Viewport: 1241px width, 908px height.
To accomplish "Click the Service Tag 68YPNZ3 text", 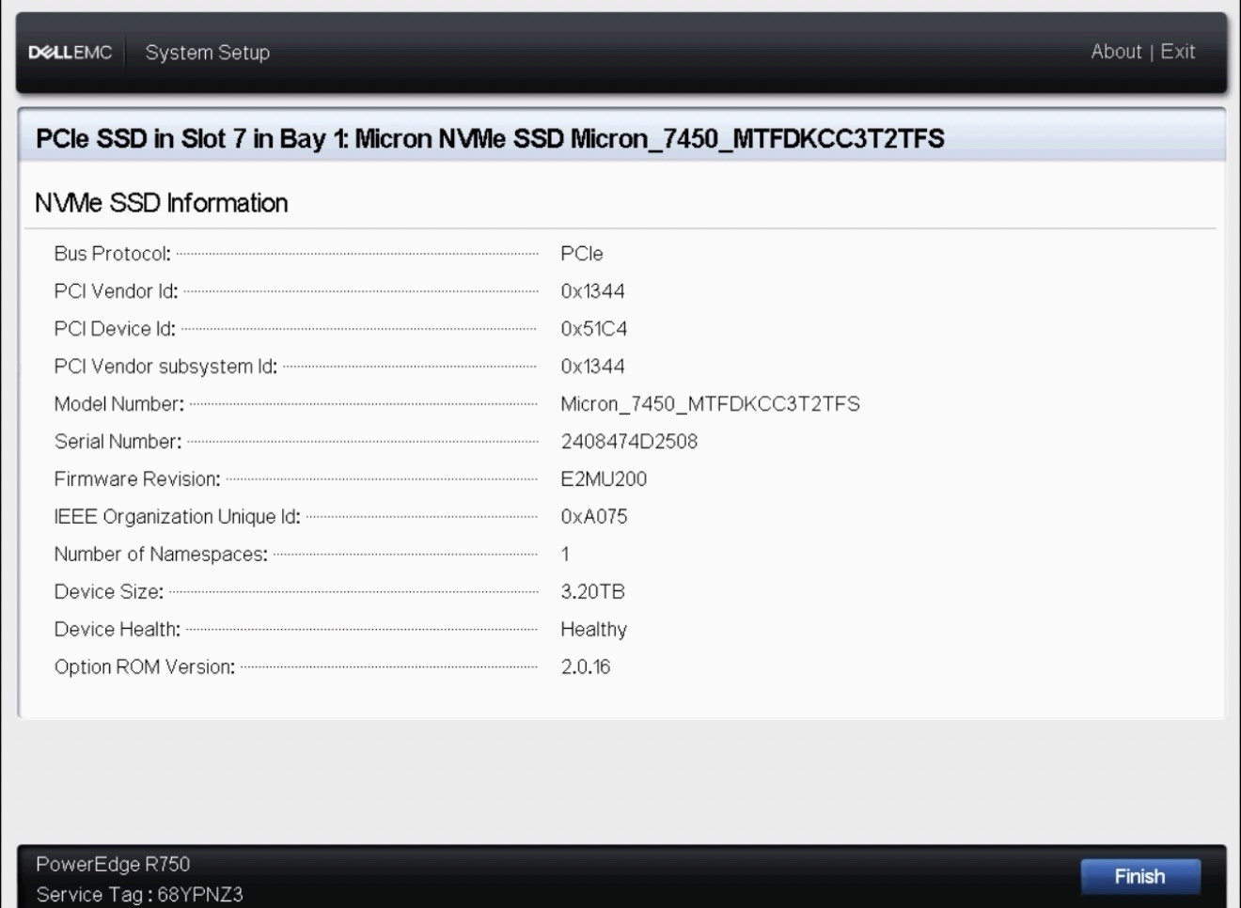I will (139, 894).
